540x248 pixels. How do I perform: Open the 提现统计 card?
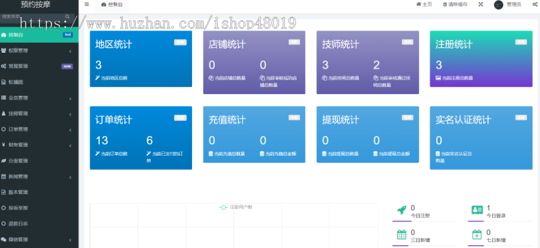click(x=368, y=135)
